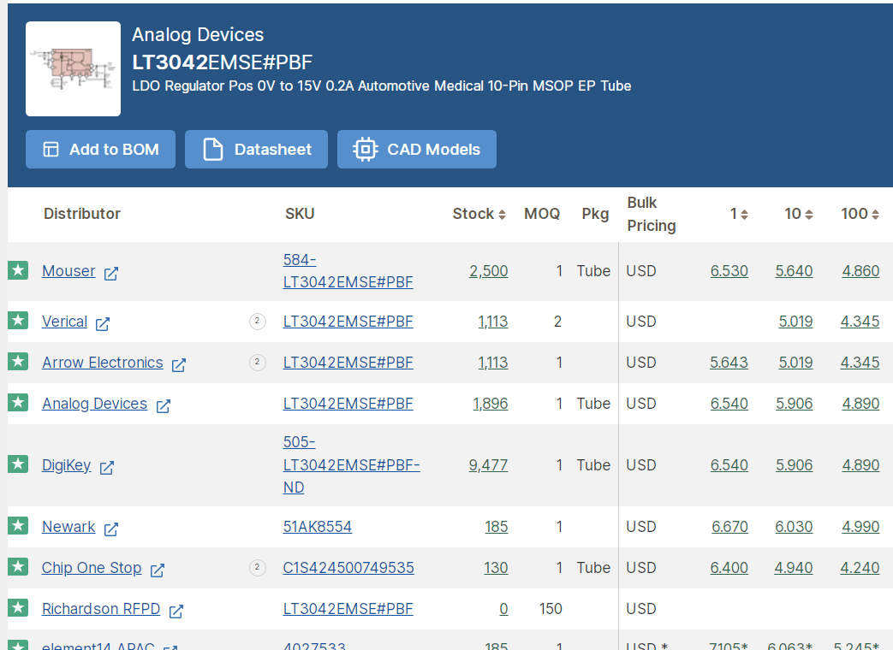Open the Chip One Stop distributor link
Image resolution: width=893 pixels, height=650 pixels.
click(x=92, y=568)
